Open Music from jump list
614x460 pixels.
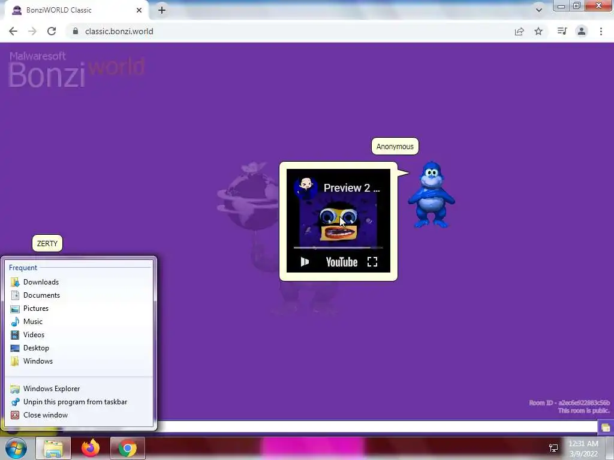pos(80,322)
